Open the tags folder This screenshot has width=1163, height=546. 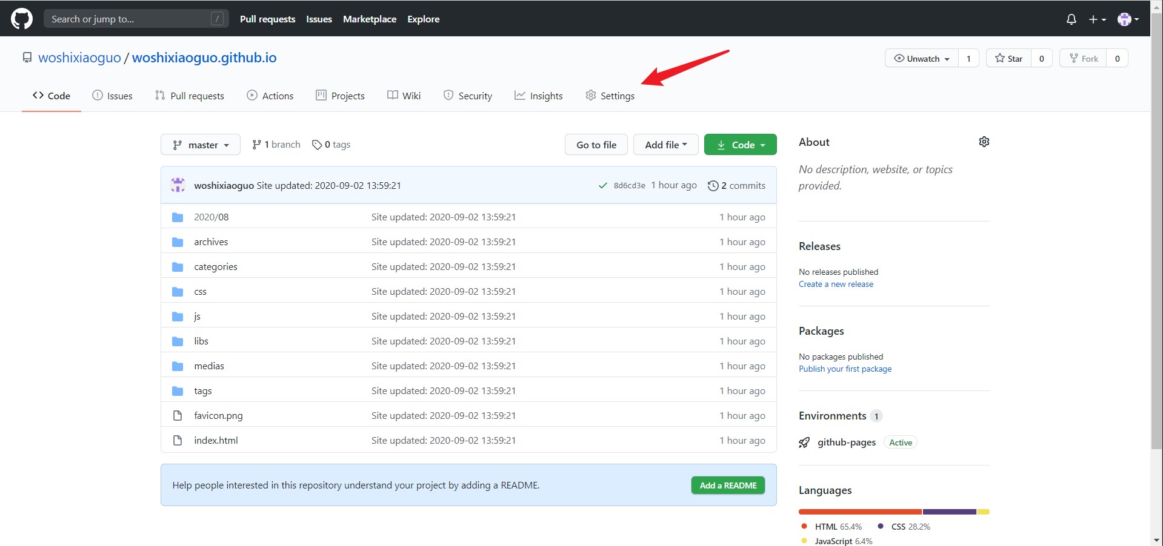click(x=203, y=390)
